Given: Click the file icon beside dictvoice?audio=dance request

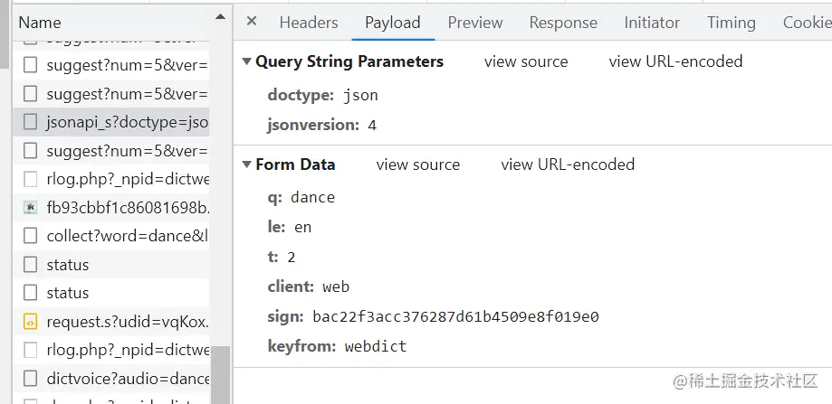Looking at the screenshot, I should [x=31, y=378].
